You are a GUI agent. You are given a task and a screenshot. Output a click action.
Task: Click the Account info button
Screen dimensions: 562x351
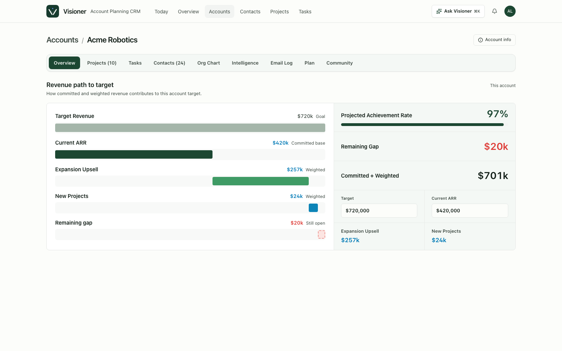[495, 40]
